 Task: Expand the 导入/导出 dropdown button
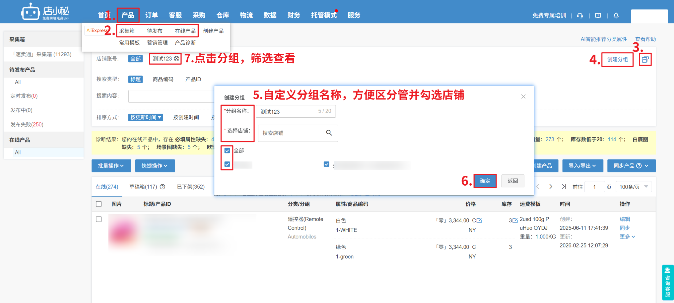point(582,166)
